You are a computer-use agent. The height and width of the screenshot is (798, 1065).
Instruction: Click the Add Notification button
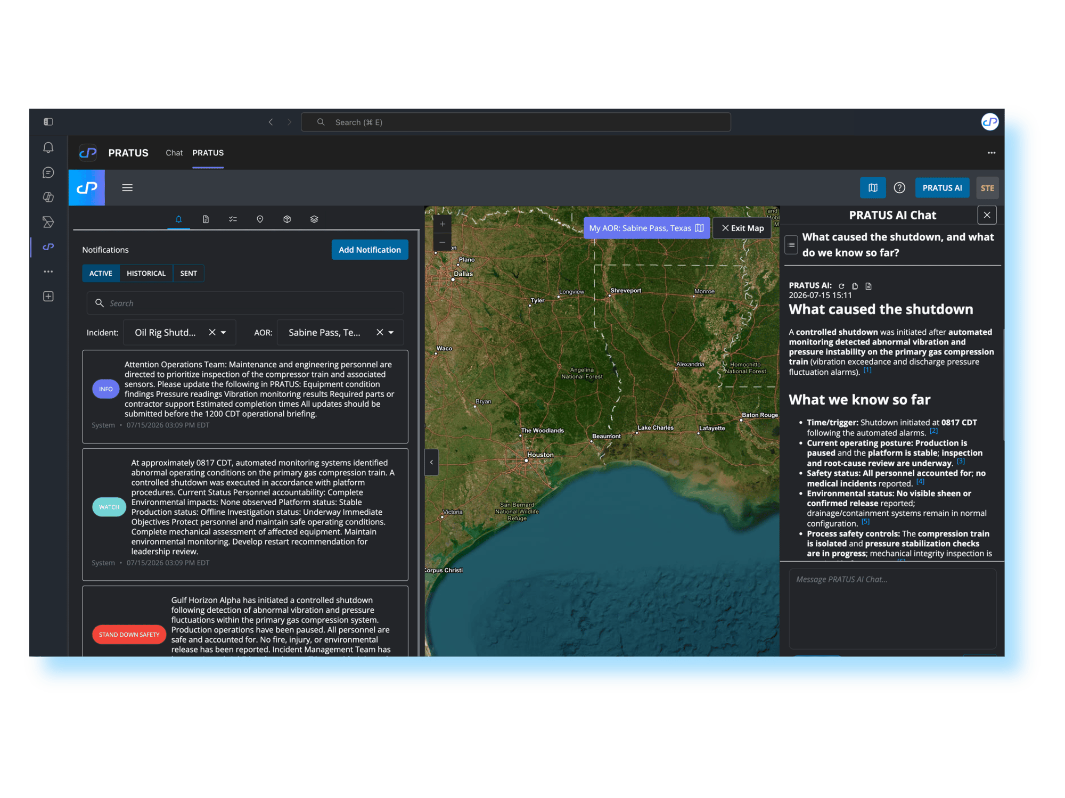(x=370, y=250)
